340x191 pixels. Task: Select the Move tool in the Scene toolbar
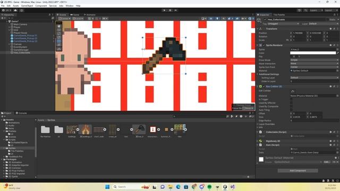point(59,30)
